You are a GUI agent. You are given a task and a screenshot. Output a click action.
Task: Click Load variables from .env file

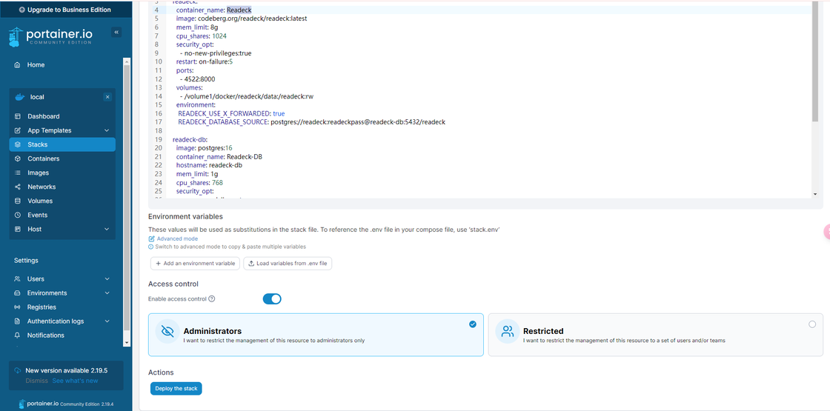(288, 264)
